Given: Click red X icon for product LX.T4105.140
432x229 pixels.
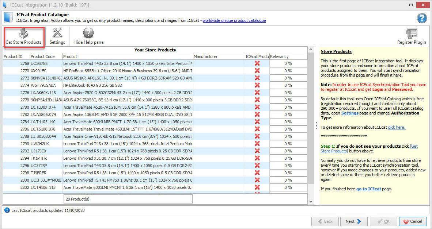Looking at the screenshot, I should click(257, 122).
